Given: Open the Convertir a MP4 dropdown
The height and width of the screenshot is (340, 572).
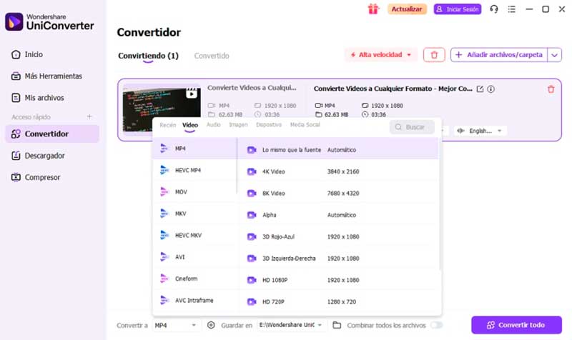Looking at the screenshot, I should 175,325.
